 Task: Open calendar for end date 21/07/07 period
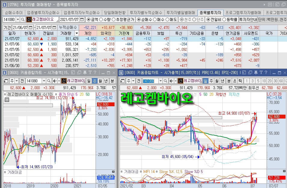(x=54, y=28)
